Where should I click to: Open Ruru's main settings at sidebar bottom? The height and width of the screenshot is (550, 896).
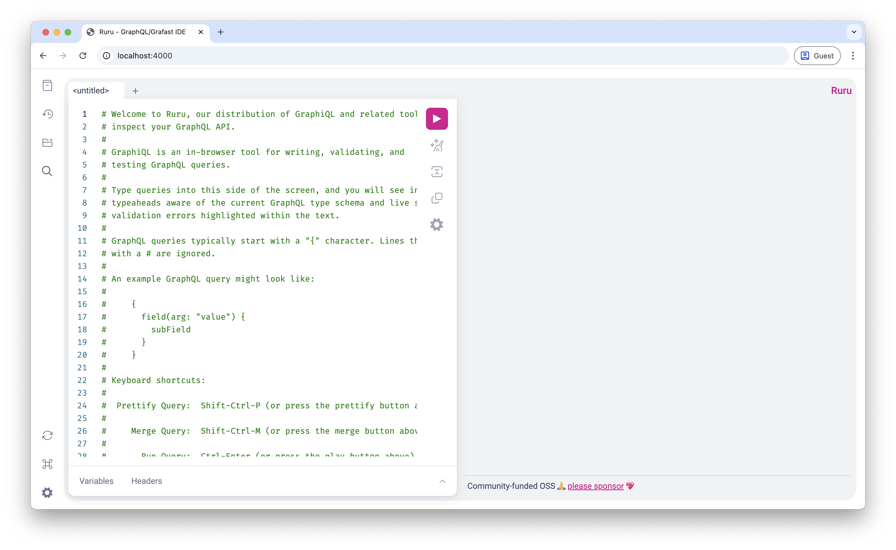coord(47,492)
